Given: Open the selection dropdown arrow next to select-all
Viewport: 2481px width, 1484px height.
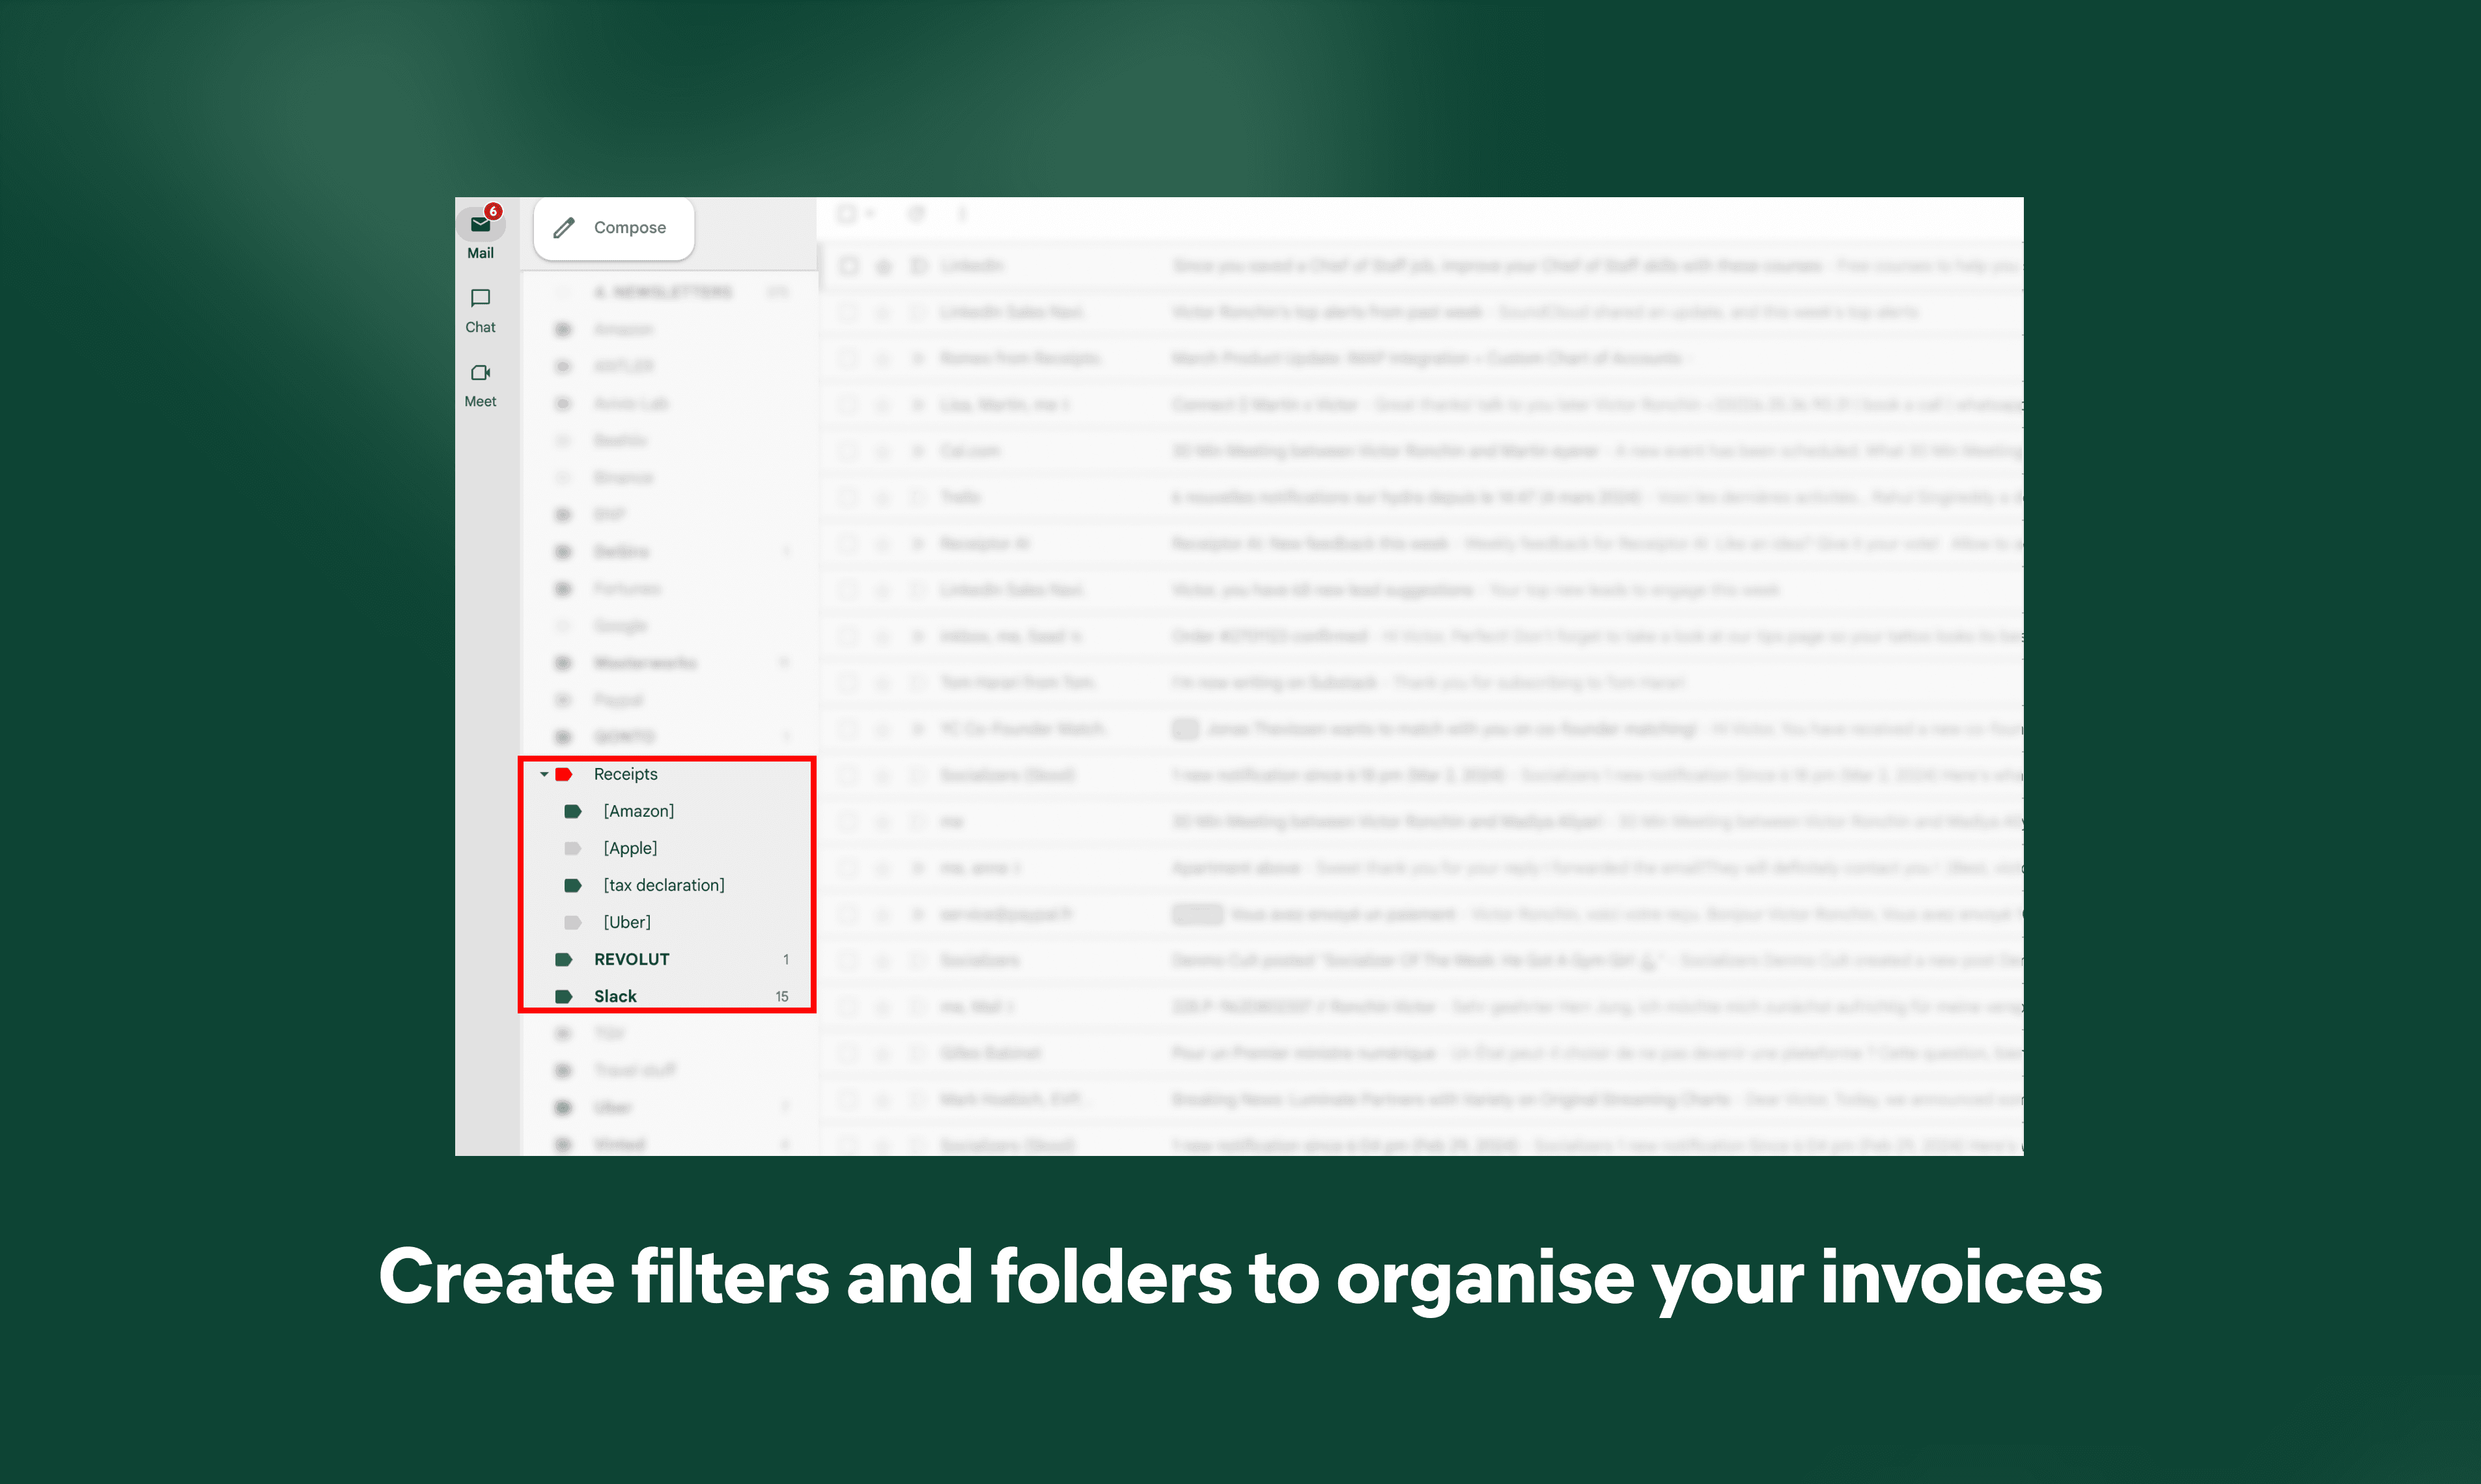Looking at the screenshot, I should coord(869,214).
